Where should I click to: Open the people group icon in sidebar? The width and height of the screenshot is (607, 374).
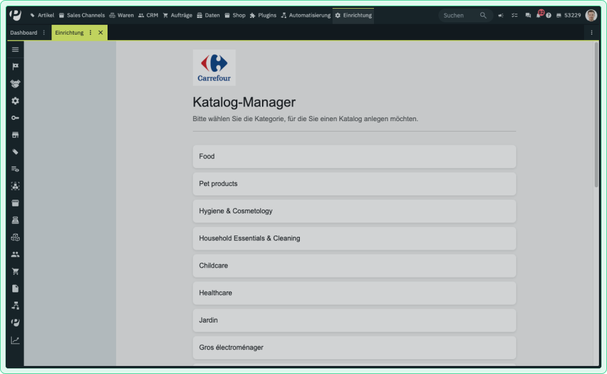[15, 254]
